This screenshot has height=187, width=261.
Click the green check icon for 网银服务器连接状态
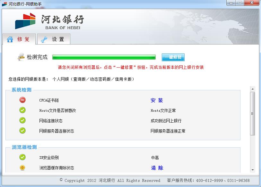coord(22,131)
